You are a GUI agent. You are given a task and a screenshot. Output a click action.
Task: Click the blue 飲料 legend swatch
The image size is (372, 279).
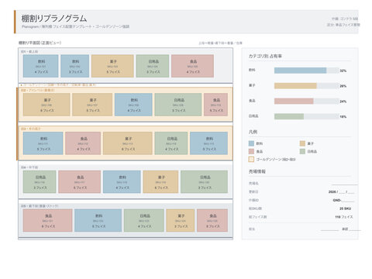[x=251, y=143]
